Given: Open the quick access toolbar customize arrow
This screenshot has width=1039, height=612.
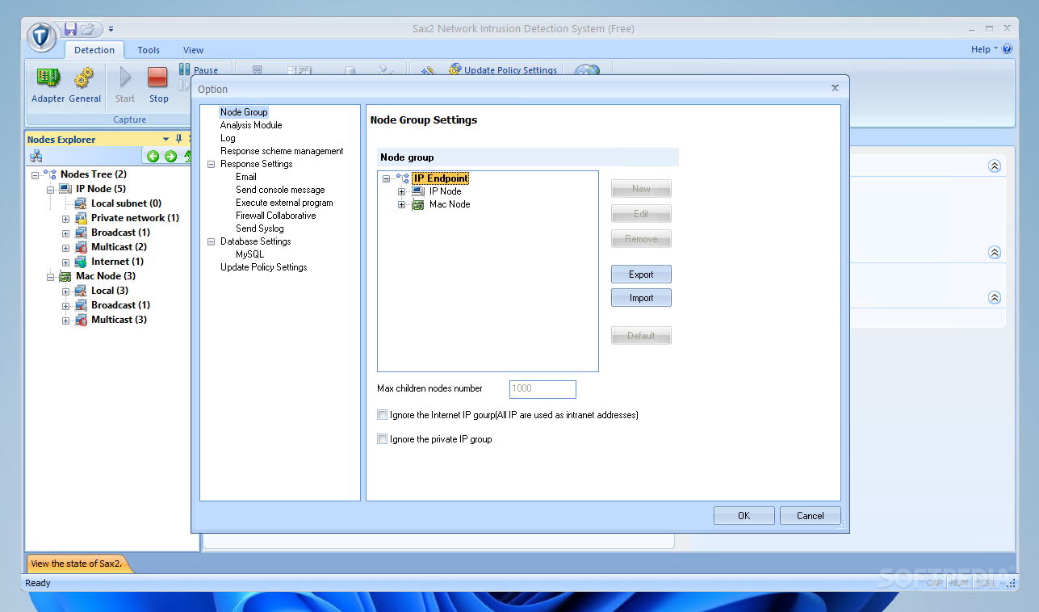Looking at the screenshot, I should (111, 29).
